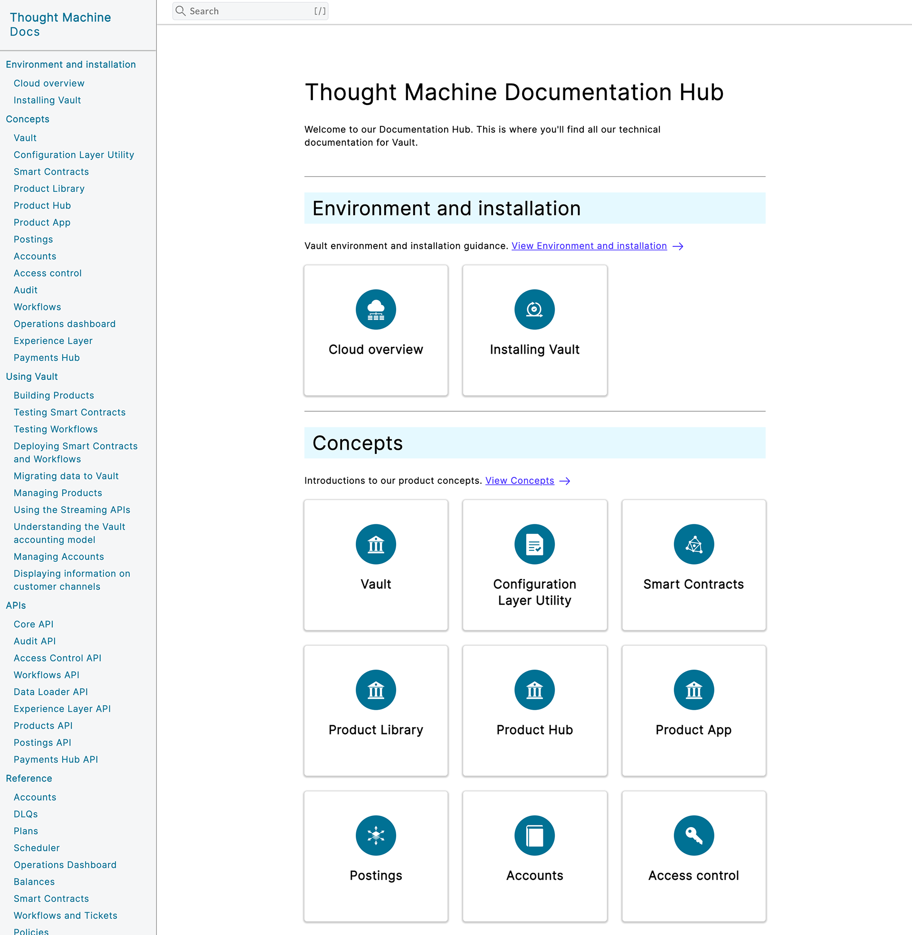Click the Smart Contracts network icon

pos(693,544)
